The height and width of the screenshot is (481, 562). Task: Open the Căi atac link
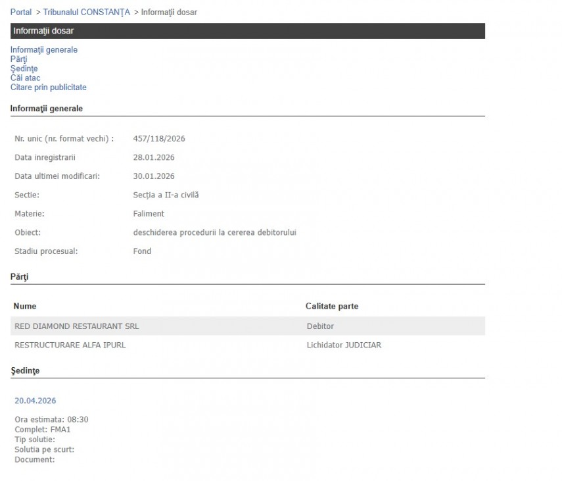(x=26, y=78)
